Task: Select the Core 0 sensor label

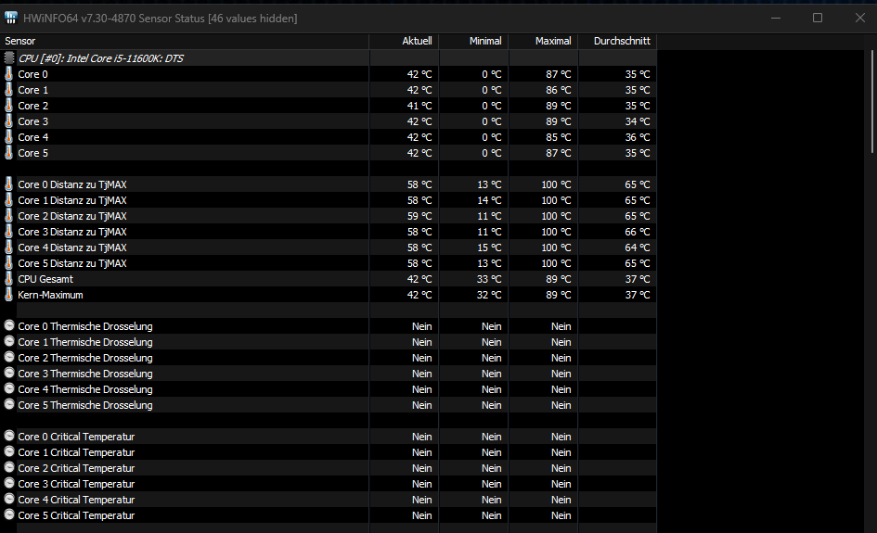Action: pyautogui.click(x=32, y=74)
